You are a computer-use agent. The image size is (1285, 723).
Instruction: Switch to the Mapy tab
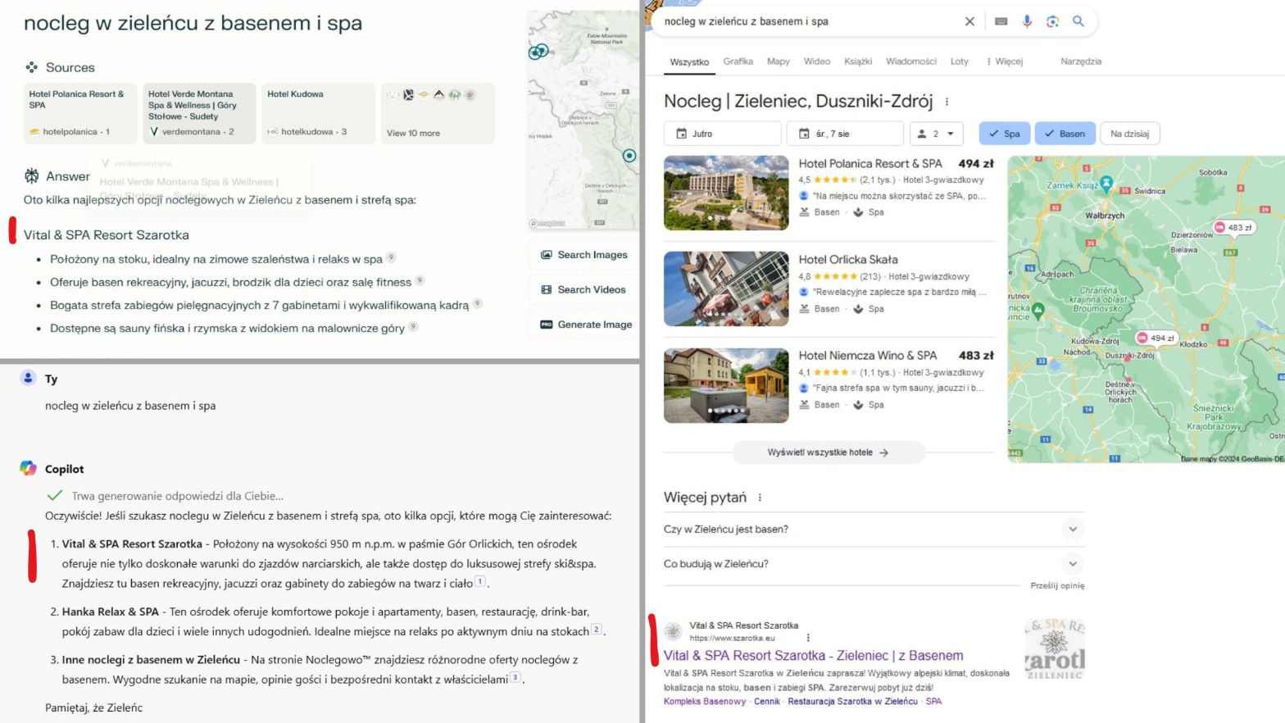coord(778,61)
